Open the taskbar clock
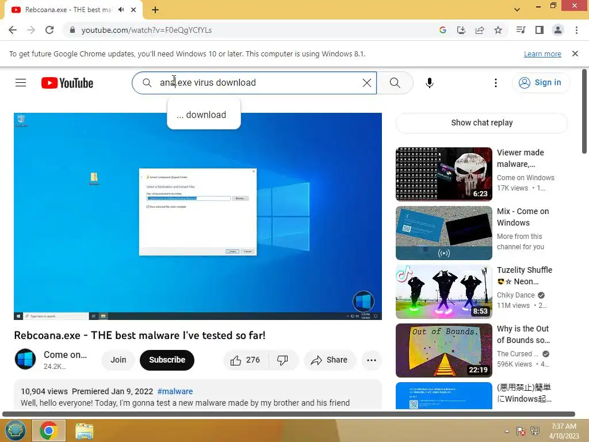The height and width of the screenshot is (442, 589). click(x=564, y=431)
